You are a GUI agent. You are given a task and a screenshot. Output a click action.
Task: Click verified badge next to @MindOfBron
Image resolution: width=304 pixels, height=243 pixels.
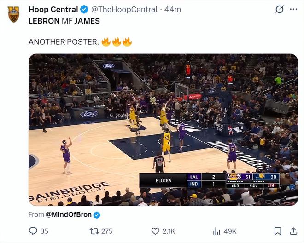[97, 215]
